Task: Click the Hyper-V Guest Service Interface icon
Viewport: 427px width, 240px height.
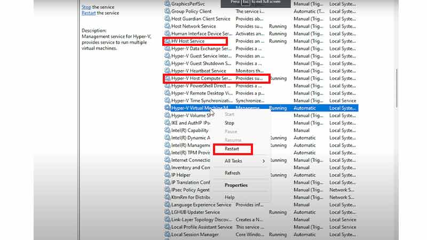Action: click(167, 56)
